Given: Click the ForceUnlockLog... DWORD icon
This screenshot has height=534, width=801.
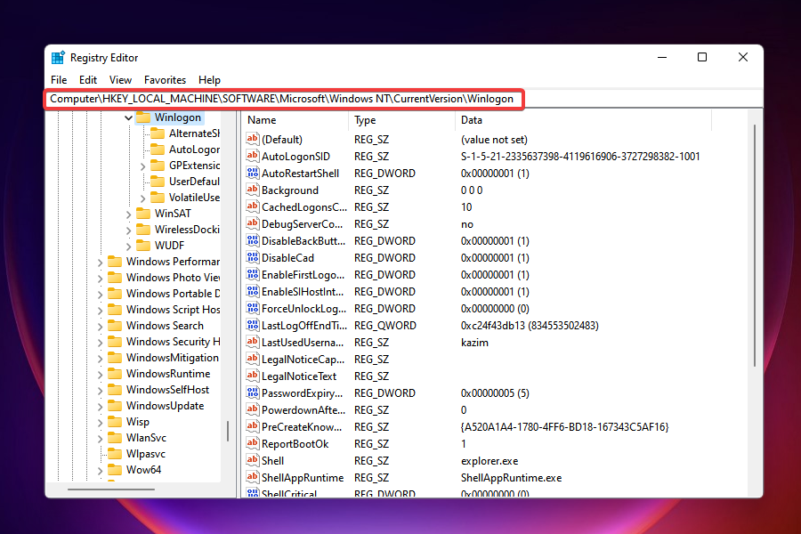Looking at the screenshot, I should [253, 308].
